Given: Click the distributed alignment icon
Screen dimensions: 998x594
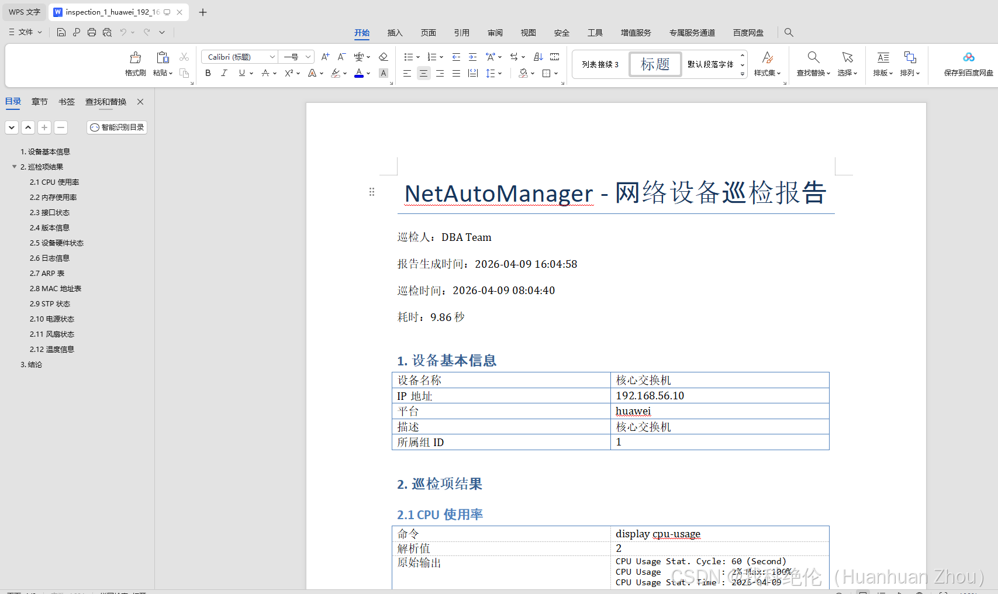Looking at the screenshot, I should (x=473, y=73).
